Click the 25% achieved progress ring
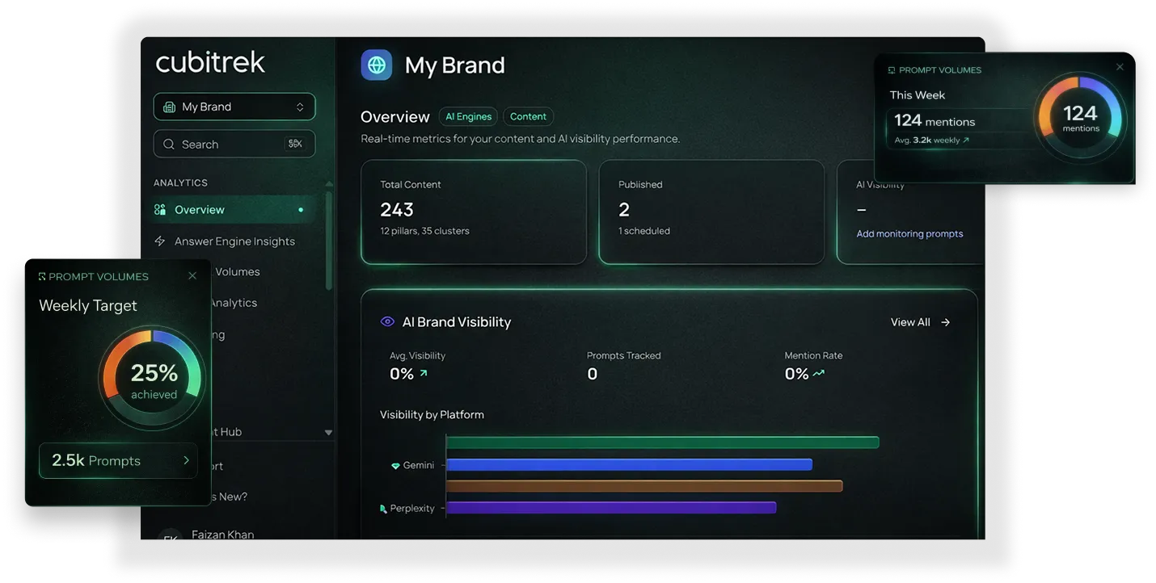 click(x=154, y=379)
